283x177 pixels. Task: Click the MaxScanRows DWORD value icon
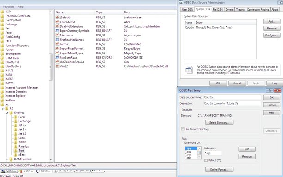tap(57, 57)
